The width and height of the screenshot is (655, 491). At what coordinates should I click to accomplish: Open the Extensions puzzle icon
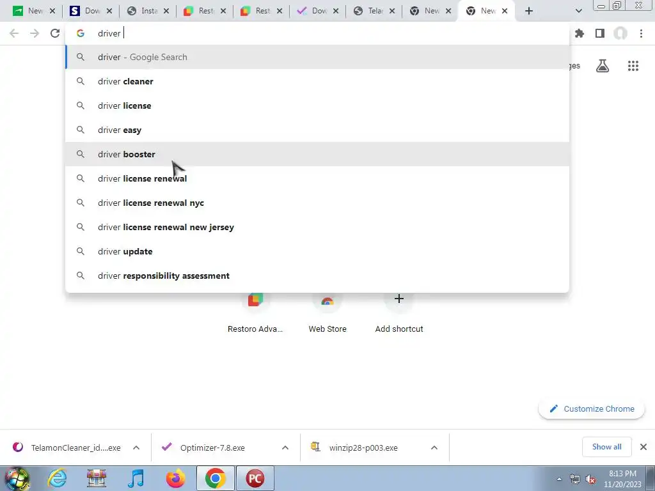tap(580, 33)
